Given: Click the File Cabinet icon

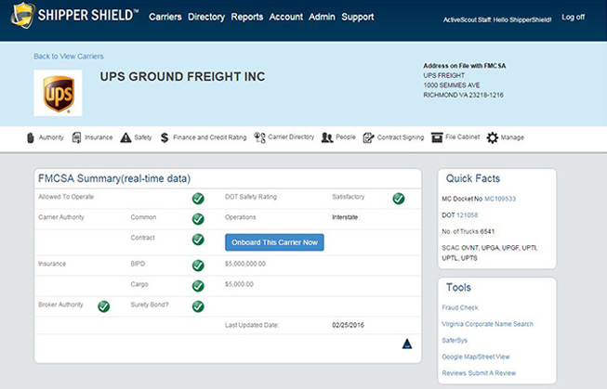Looking at the screenshot, I should tap(437, 137).
